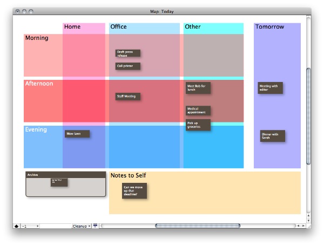
Task: Select the Pick up groceries note
Action: click(198, 125)
